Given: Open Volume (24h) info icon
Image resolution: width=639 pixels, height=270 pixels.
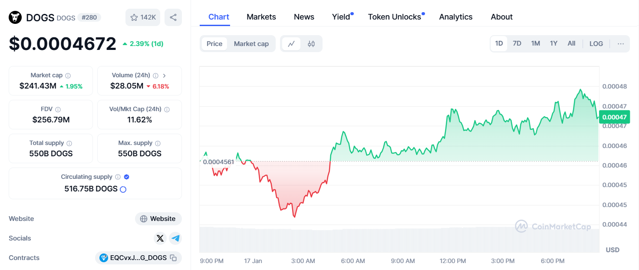Looking at the screenshot, I should (x=155, y=76).
